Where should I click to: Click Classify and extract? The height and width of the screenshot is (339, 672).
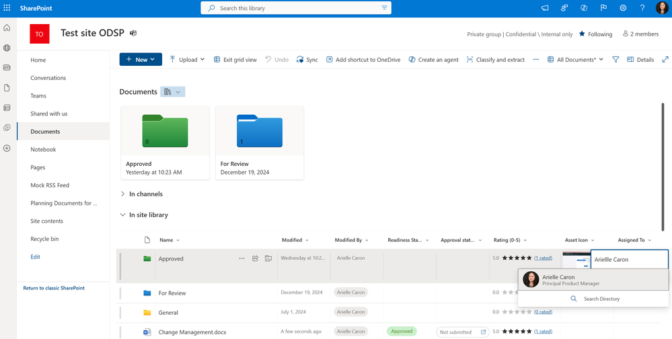[495, 60]
